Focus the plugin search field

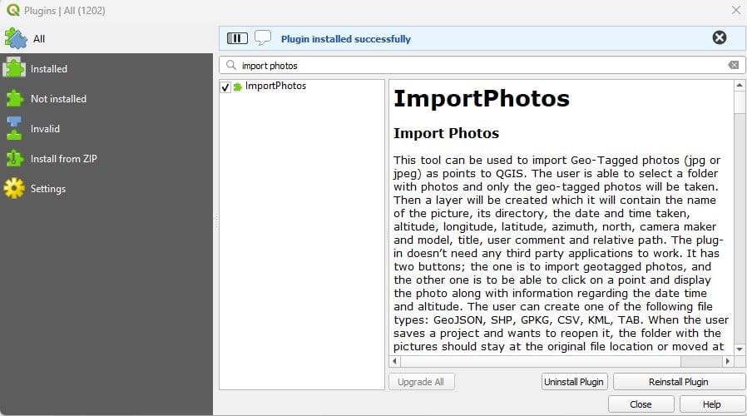(x=482, y=65)
